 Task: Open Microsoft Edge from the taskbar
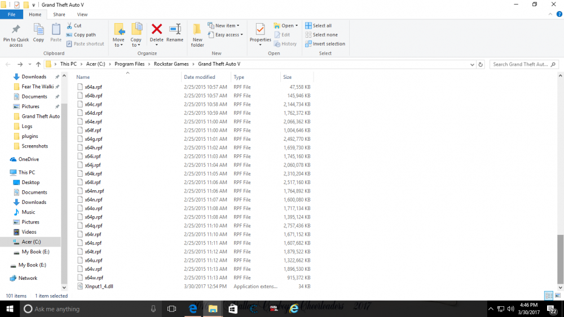[193, 309]
